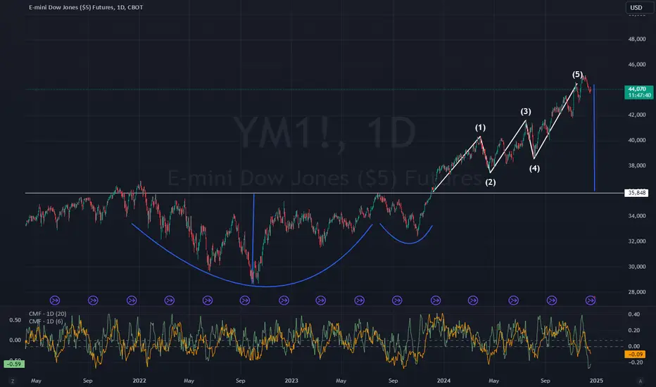Open the September 2024 contract rollover marker

[x=552, y=300]
